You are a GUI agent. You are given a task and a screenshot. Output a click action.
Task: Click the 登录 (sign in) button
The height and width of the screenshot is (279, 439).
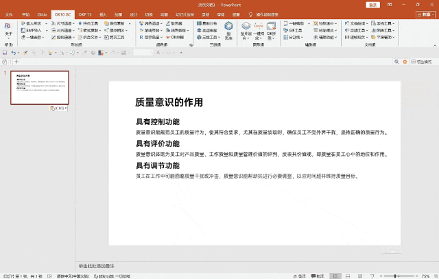[x=372, y=5]
